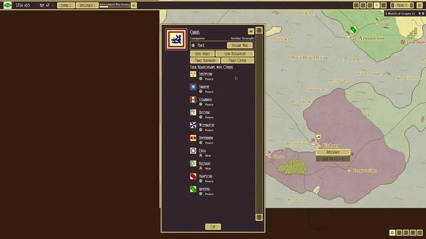The image size is (426, 239).
Task: Click 'Their Relationships with Others' heading
Action: pos(212,67)
